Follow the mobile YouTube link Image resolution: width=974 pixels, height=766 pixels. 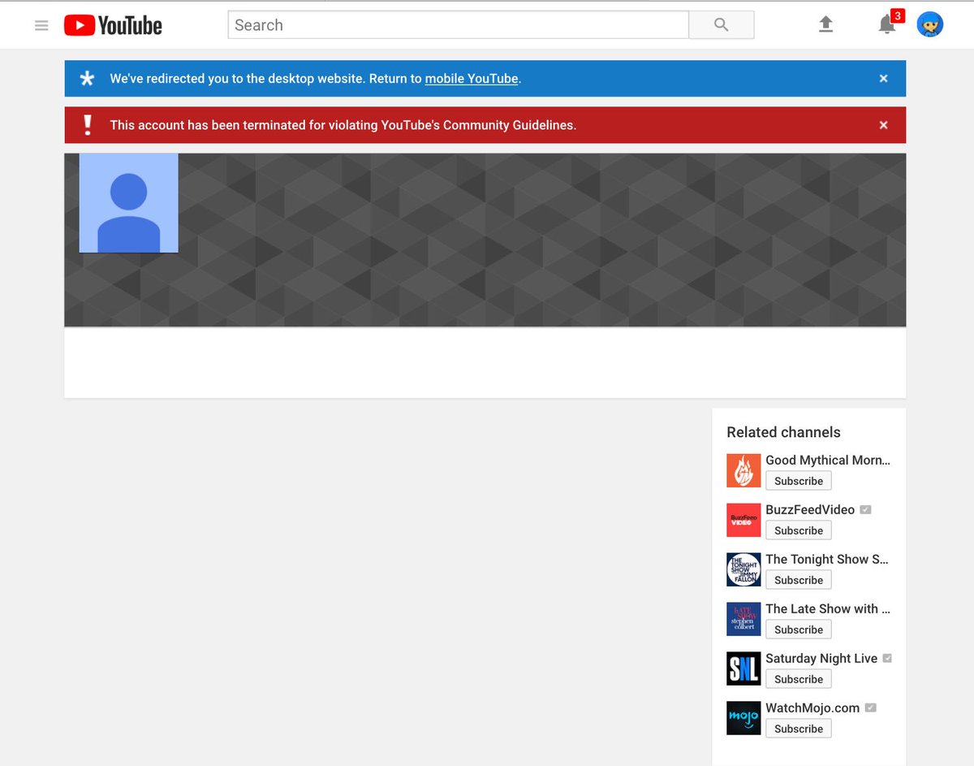point(472,79)
